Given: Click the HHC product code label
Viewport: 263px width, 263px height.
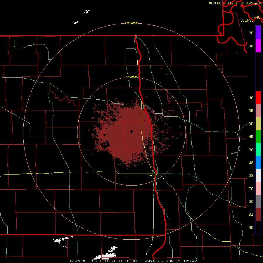Looking at the screenshot, I should [257, 18].
